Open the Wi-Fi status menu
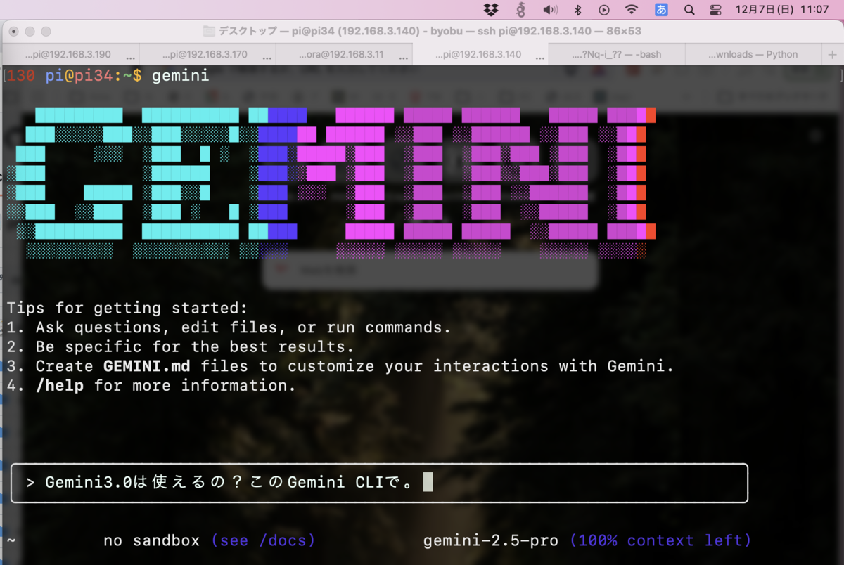The height and width of the screenshot is (565, 844). coord(632,10)
